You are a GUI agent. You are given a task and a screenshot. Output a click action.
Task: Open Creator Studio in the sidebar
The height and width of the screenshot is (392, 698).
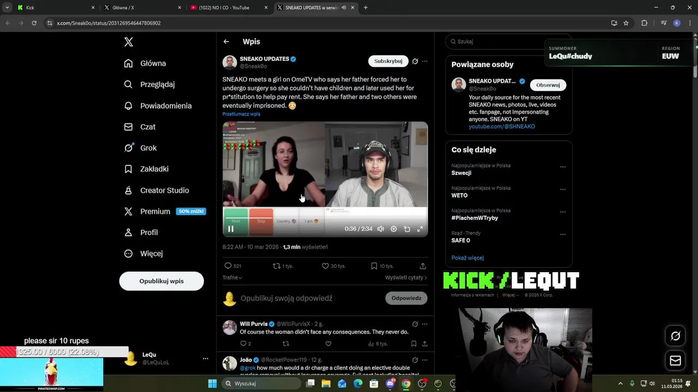[157, 190]
